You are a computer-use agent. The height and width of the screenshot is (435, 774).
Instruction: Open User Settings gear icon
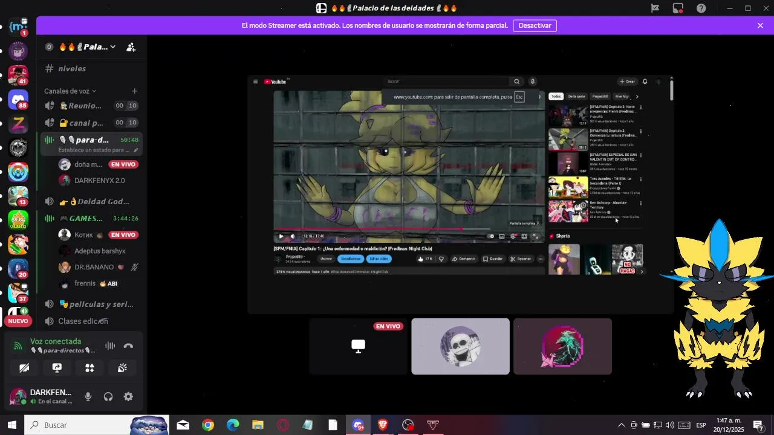[x=128, y=397]
